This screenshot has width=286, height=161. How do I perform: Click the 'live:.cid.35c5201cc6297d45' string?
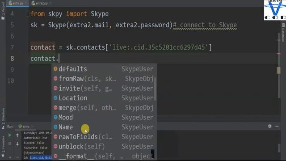[x=158, y=47]
